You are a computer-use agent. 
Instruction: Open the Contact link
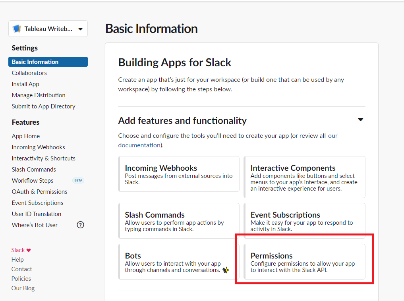tap(21, 269)
